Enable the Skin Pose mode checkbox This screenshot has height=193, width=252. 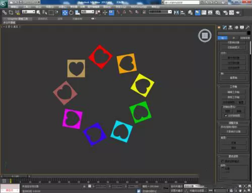(x=222, y=161)
